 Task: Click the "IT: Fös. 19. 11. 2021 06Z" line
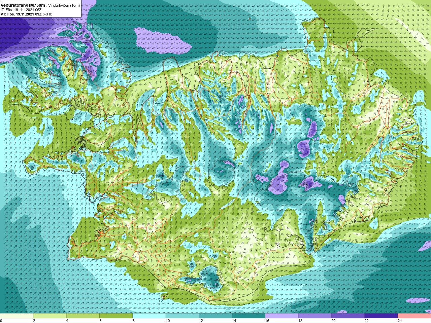click(x=21, y=10)
